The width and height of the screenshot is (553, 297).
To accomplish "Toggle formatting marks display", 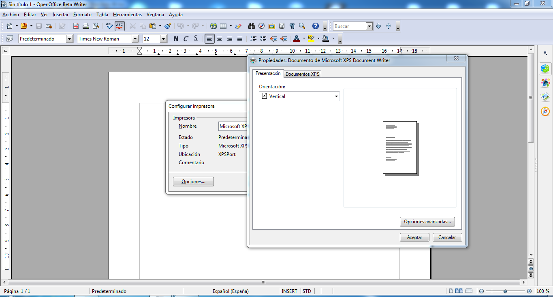I will (x=292, y=26).
